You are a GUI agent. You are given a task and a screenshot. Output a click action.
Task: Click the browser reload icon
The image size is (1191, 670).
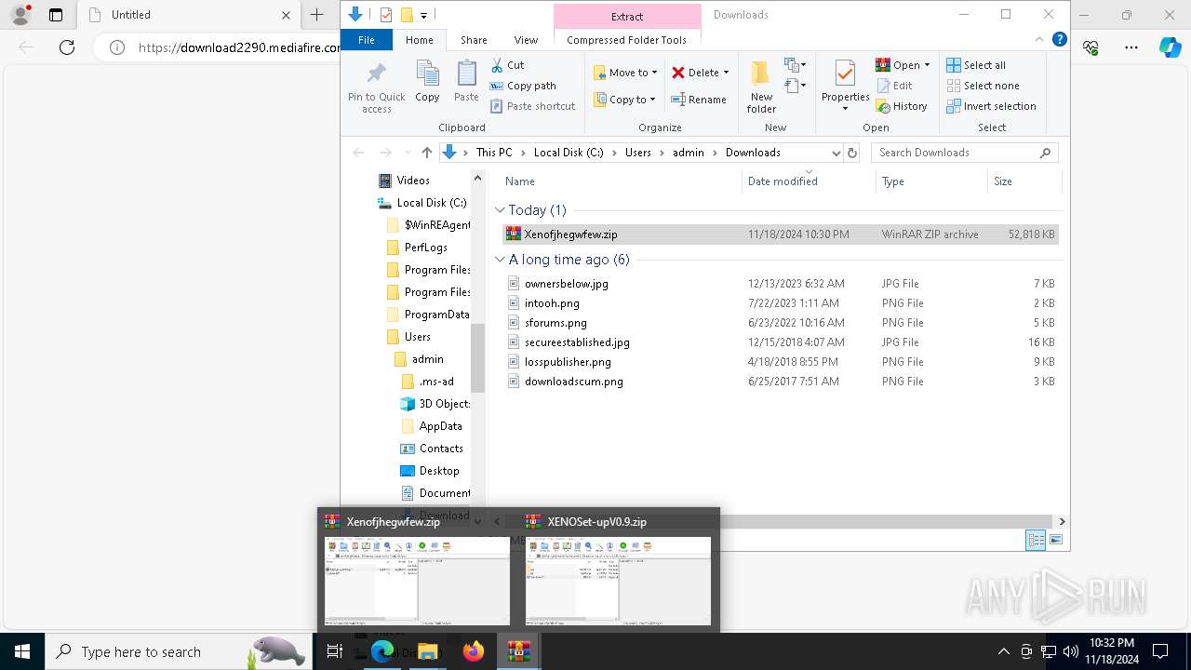pyautogui.click(x=67, y=47)
